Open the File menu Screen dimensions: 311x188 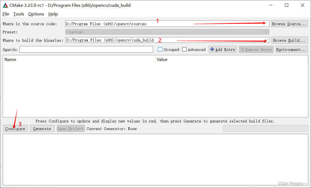pyautogui.click(x=6, y=14)
